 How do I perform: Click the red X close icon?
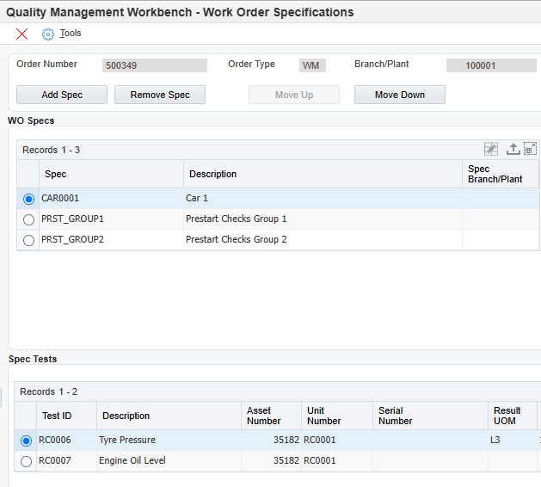coord(22,34)
